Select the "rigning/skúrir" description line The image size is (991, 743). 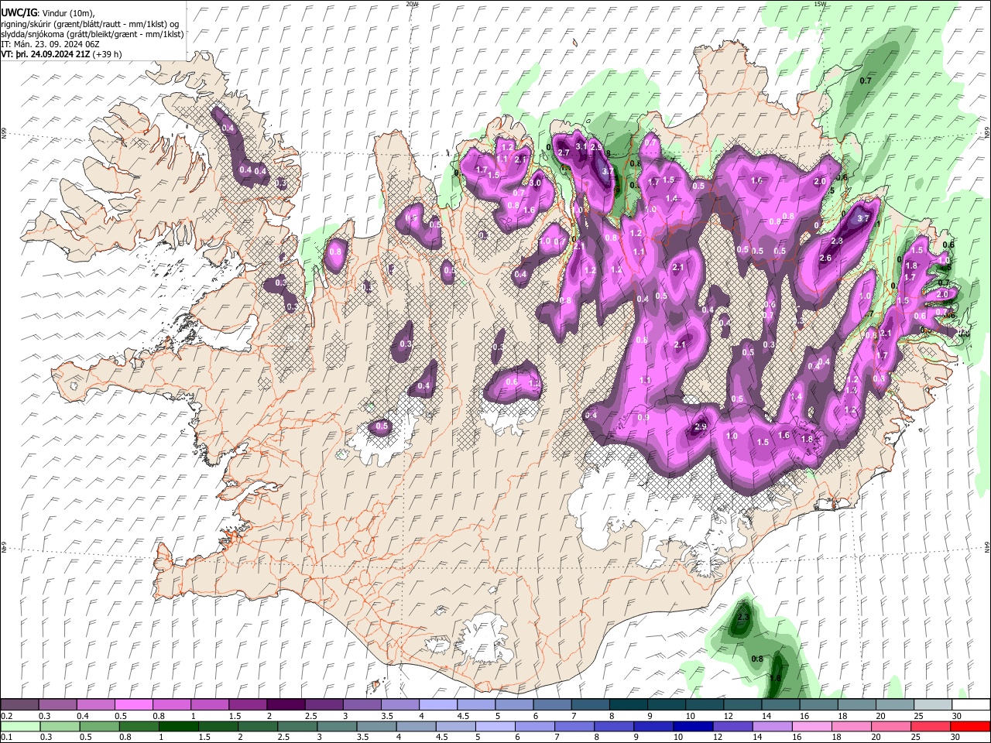pyautogui.click(x=91, y=23)
